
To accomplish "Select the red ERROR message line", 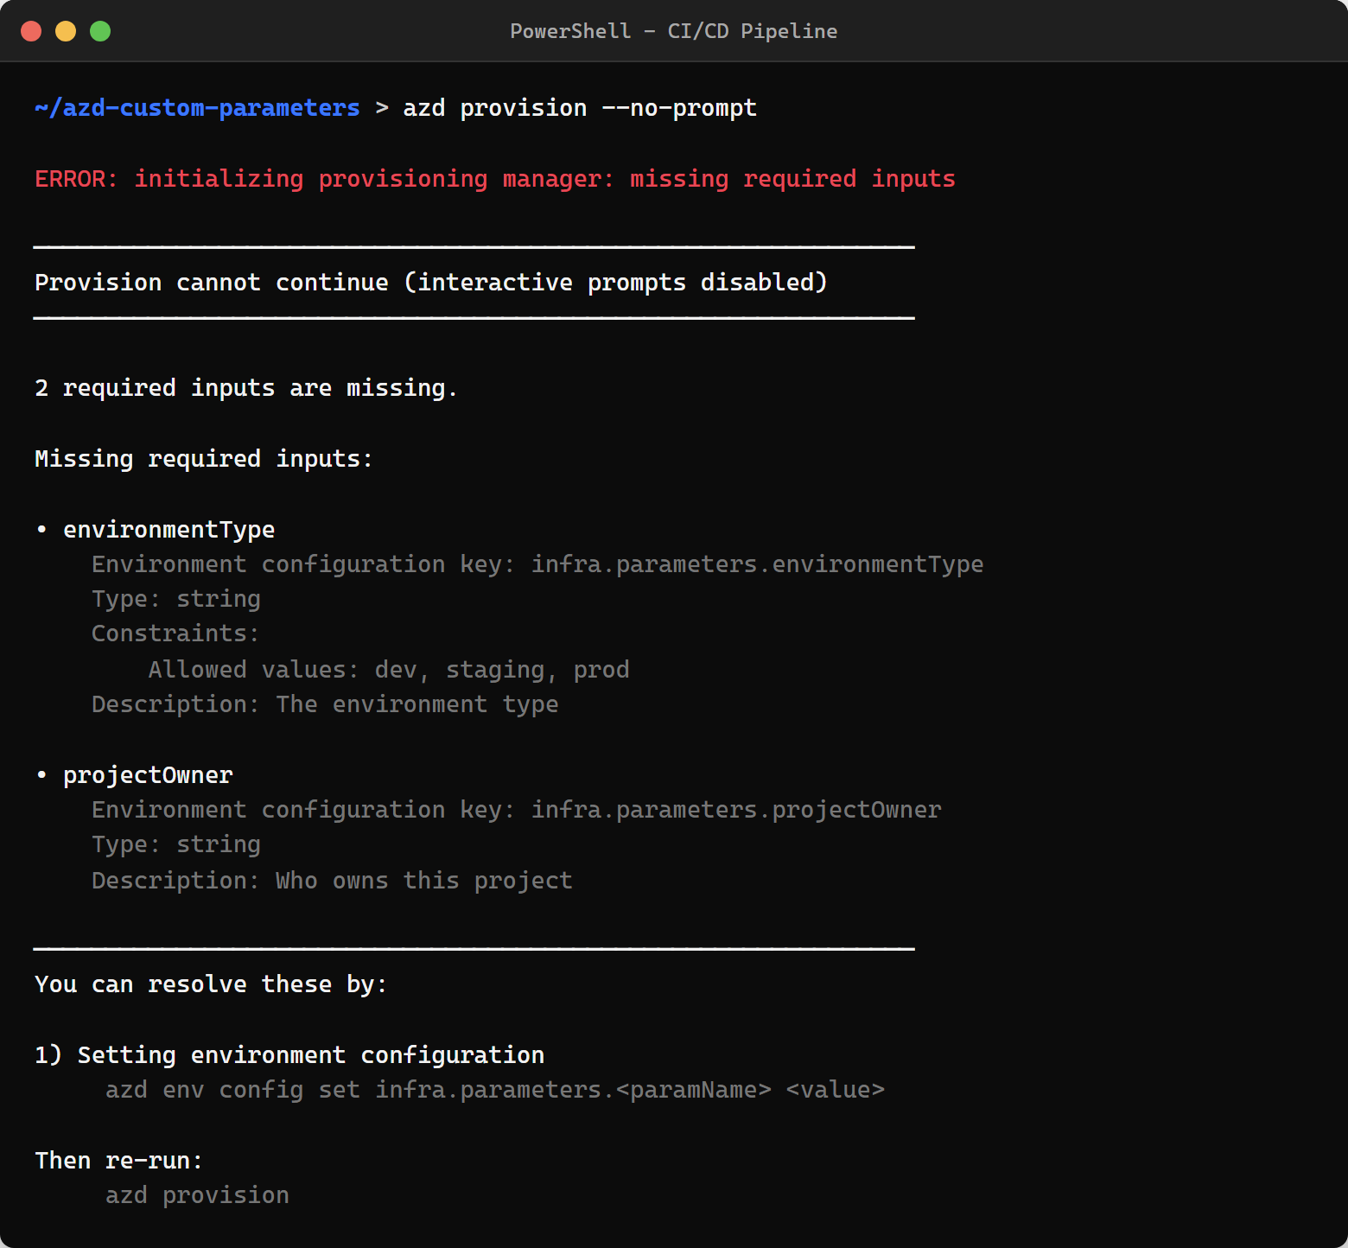I will [x=494, y=178].
